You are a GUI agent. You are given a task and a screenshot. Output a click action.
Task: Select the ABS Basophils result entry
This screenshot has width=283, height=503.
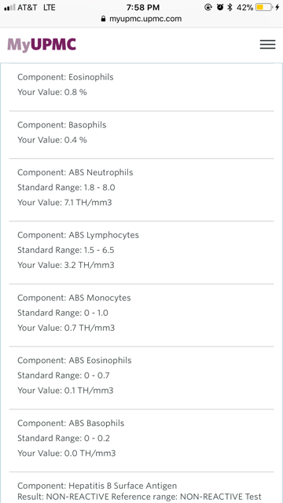141,440
